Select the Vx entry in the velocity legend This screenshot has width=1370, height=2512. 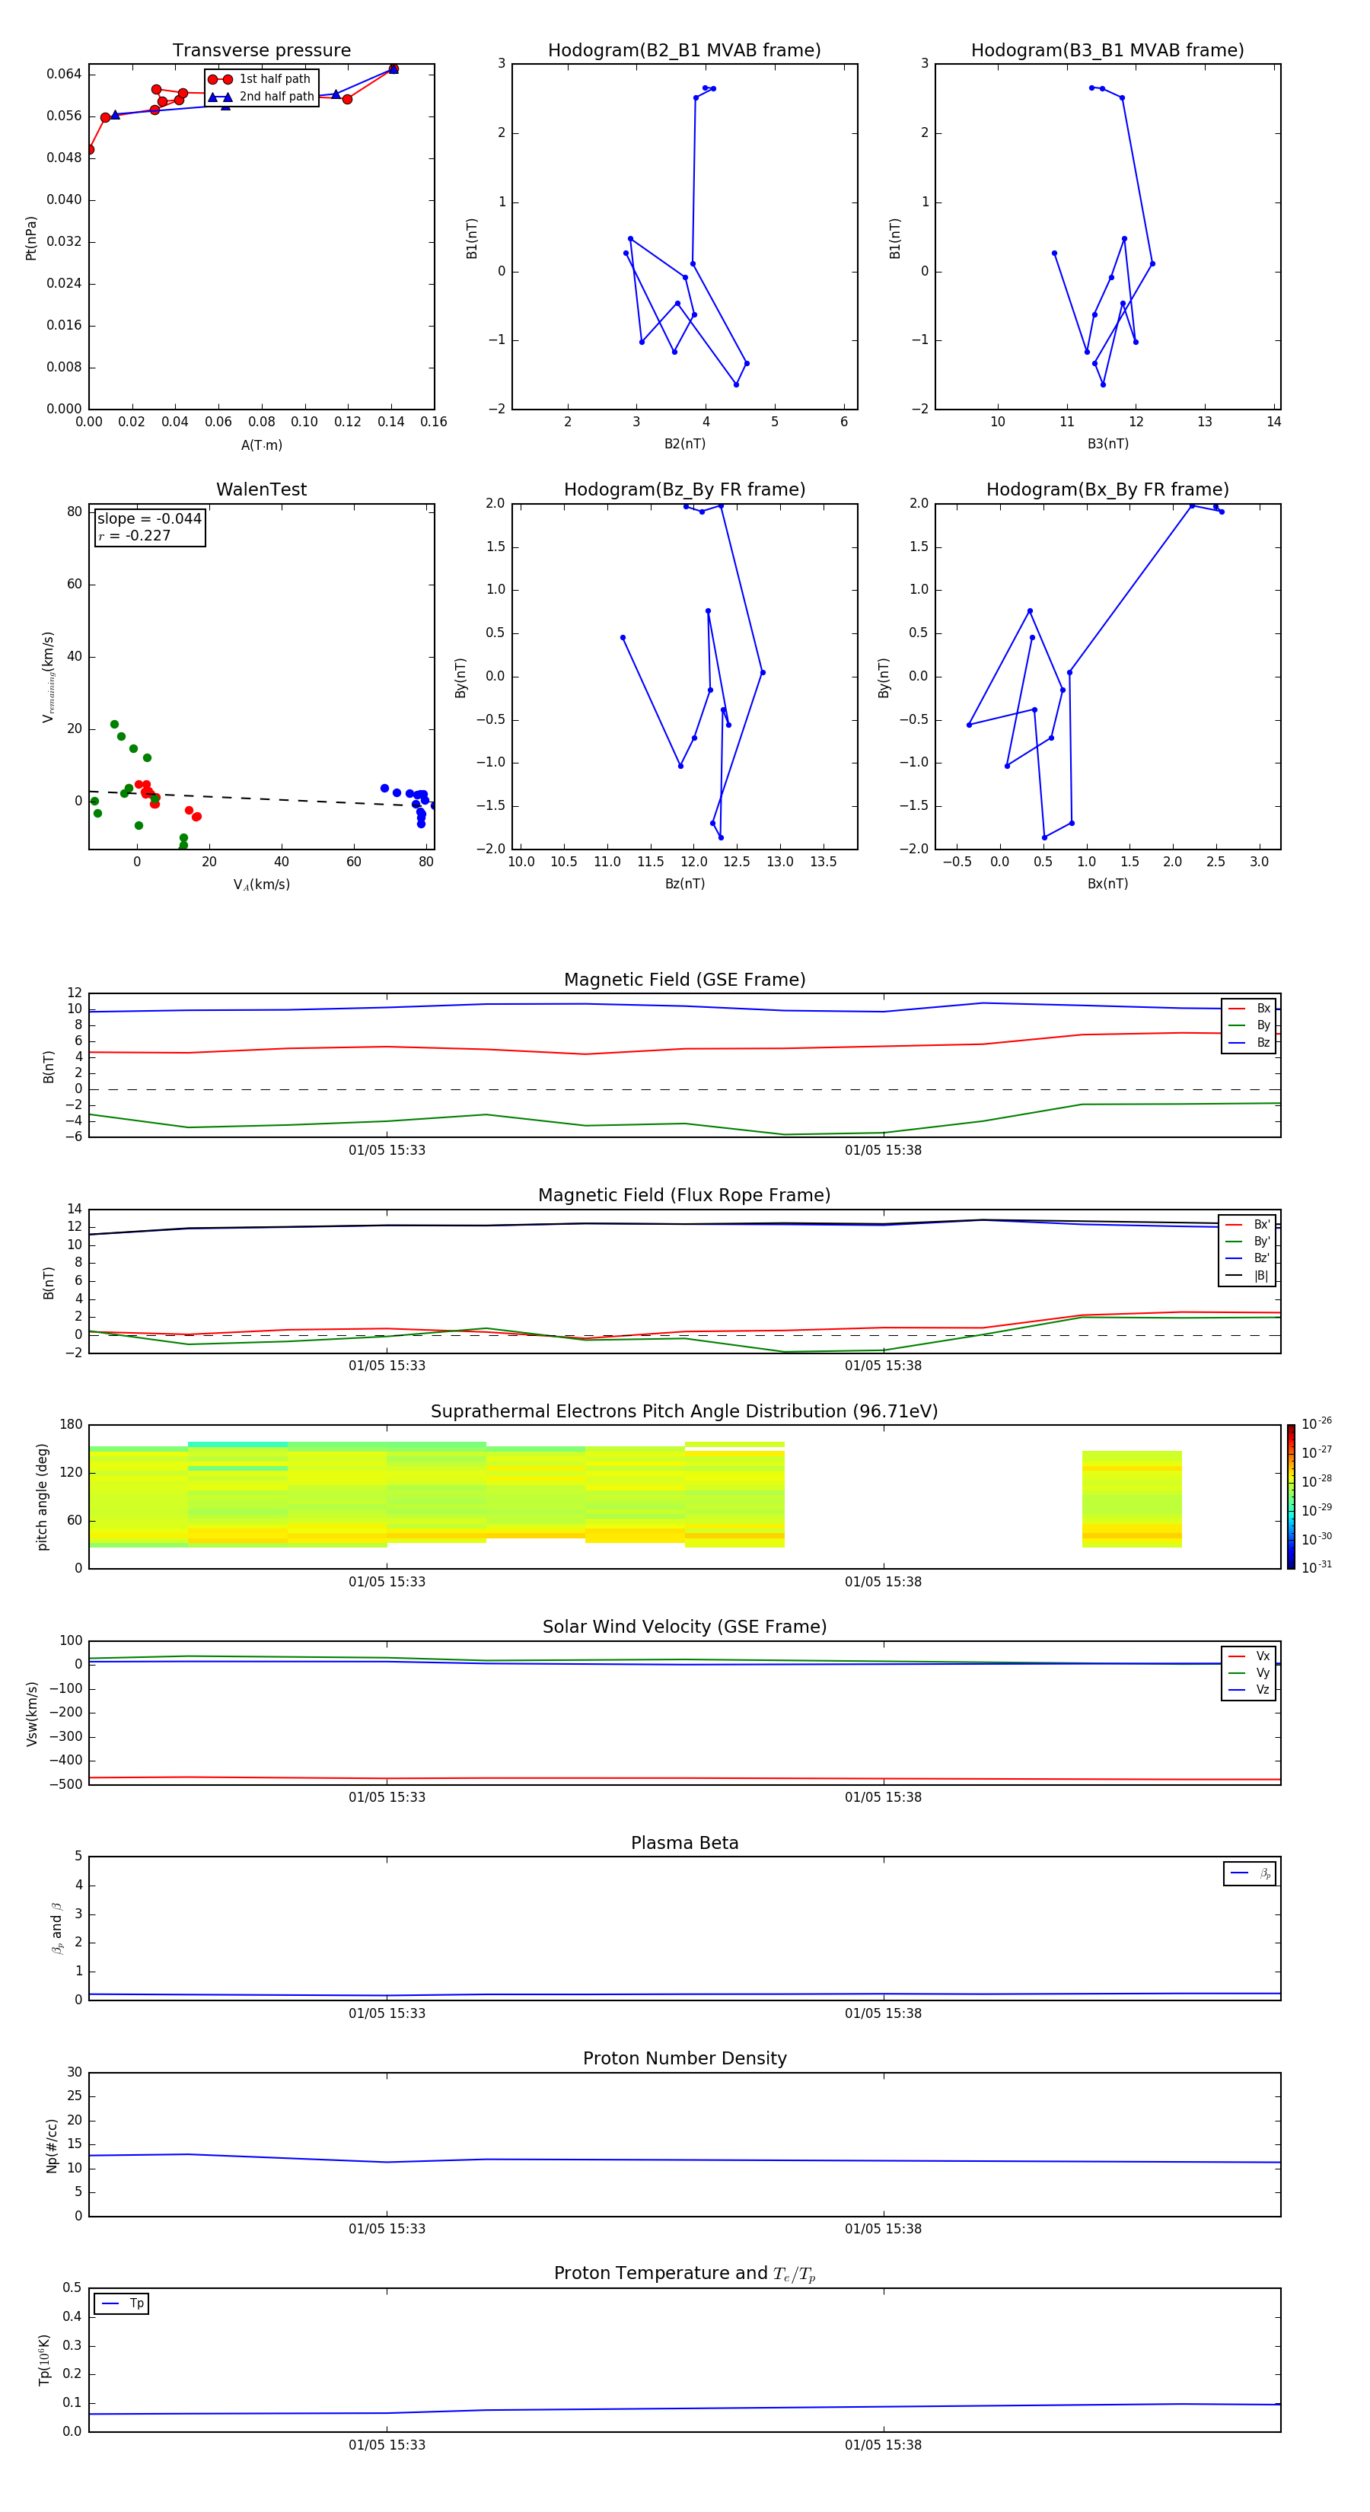[x=1249, y=1656]
